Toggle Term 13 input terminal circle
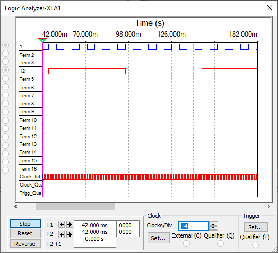 click(6, 145)
